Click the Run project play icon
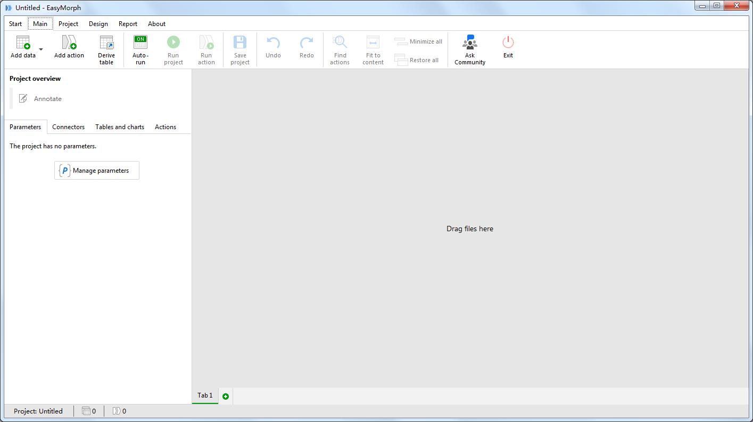 (173, 43)
